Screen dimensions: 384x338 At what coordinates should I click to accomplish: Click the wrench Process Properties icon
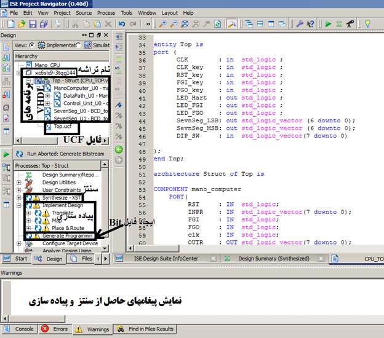pos(300,24)
